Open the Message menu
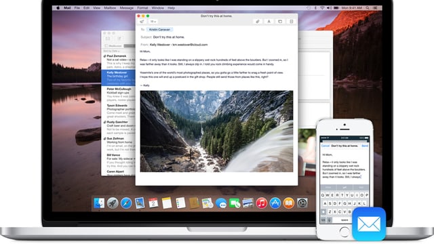The height and width of the screenshot is (244, 434). coord(127,8)
